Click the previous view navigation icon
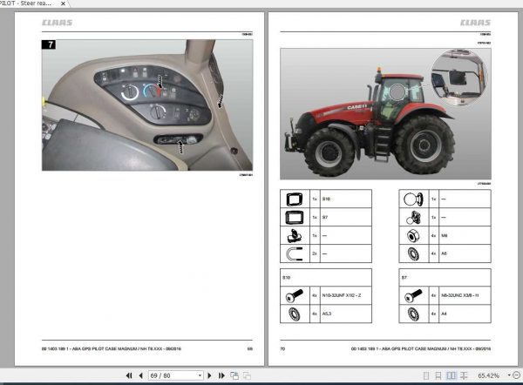 point(234,375)
